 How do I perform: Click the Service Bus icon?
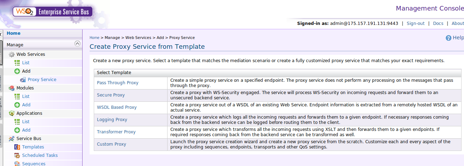pos(12,139)
